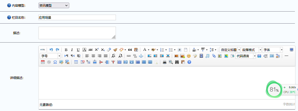Open the 内容模型 dropdown showing 资讯模型
Viewport: 298px width, 111px height.
(54, 5)
